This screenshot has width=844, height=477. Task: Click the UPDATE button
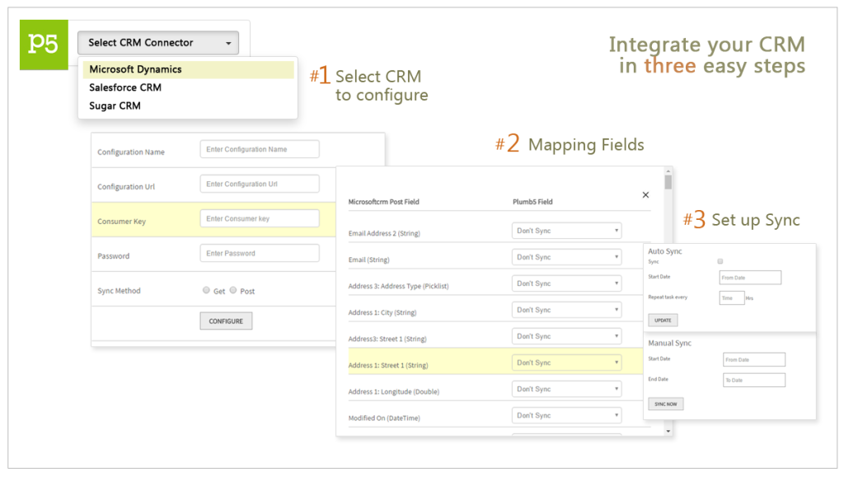click(663, 320)
